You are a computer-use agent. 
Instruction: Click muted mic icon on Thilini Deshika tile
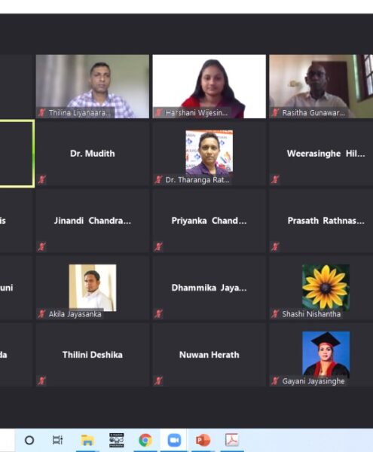coord(41,380)
